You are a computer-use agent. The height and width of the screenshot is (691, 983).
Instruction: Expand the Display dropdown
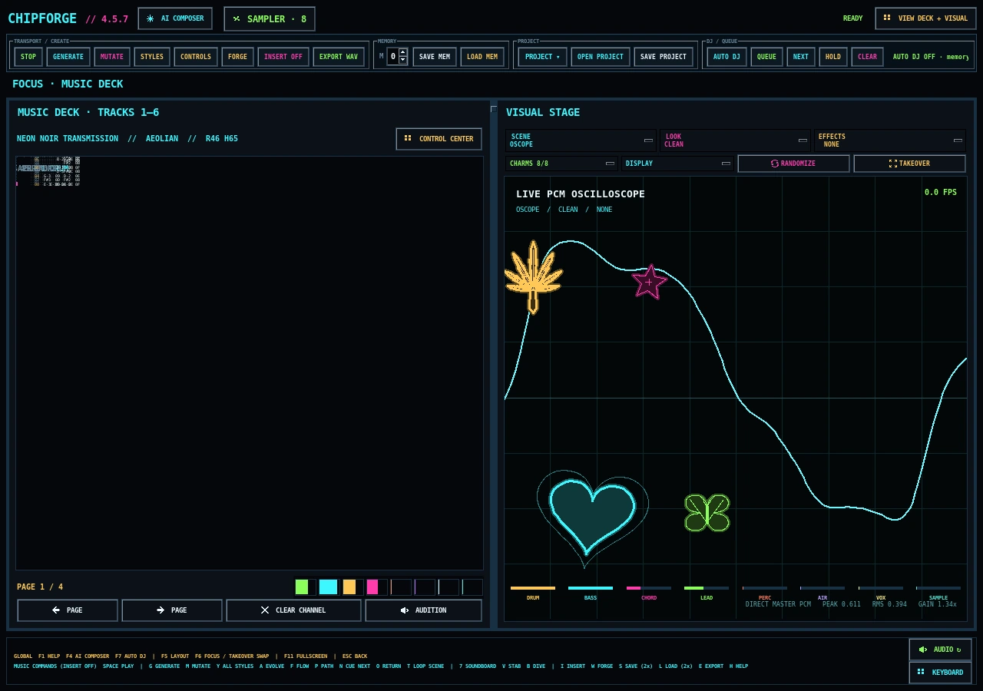tap(677, 164)
